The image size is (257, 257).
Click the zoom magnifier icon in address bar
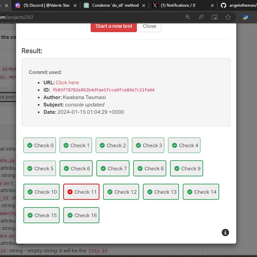(x=188, y=17)
